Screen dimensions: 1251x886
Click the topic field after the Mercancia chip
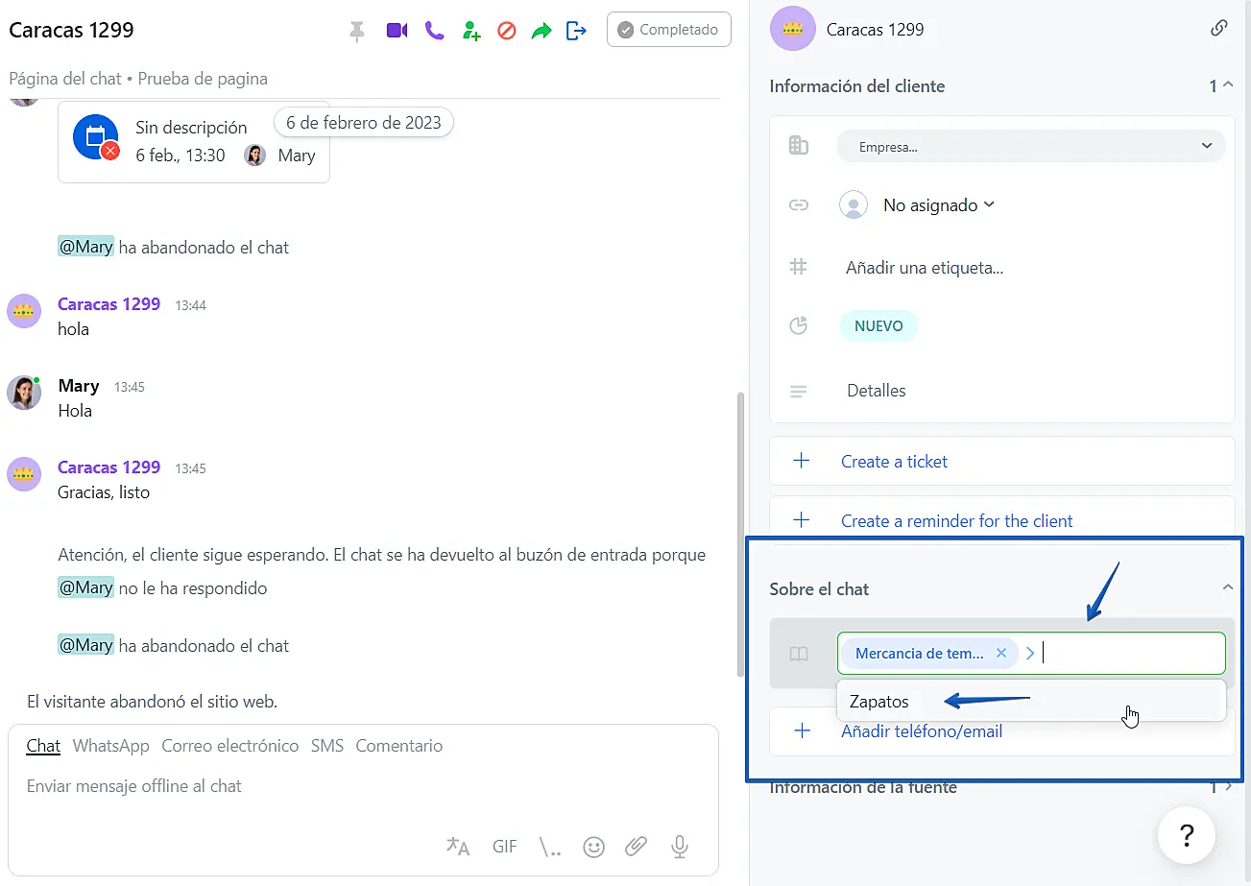[x=1133, y=653]
